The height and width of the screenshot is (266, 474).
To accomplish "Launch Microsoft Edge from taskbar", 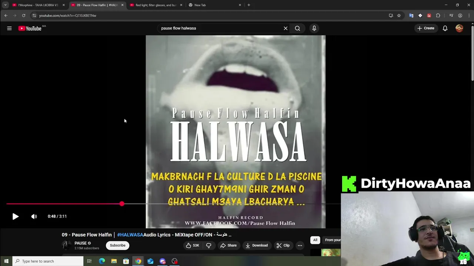I will click(102, 261).
